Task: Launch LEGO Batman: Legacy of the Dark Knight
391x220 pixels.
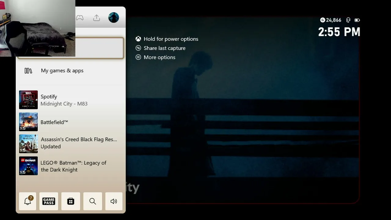Action: click(x=71, y=166)
